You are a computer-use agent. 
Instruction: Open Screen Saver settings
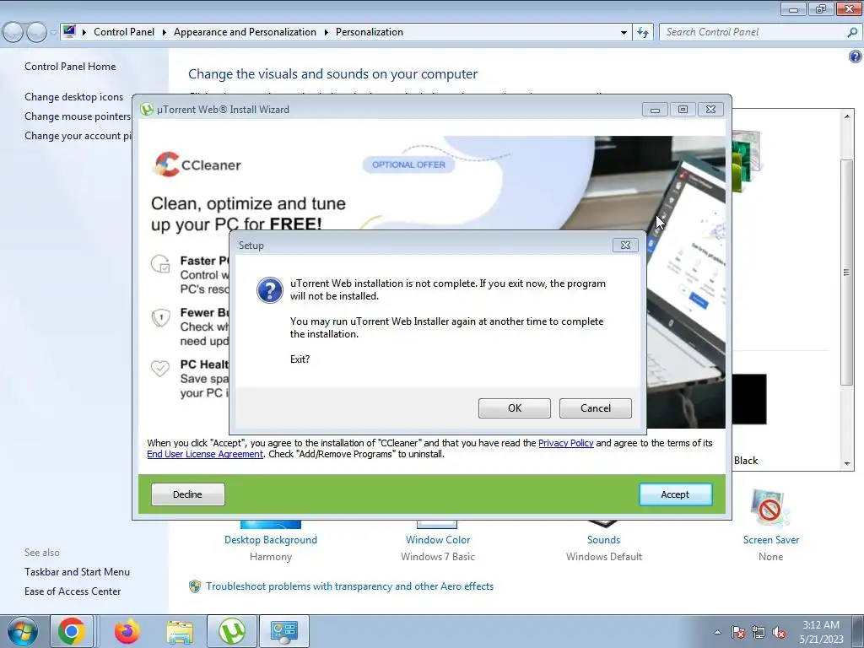[771, 540]
